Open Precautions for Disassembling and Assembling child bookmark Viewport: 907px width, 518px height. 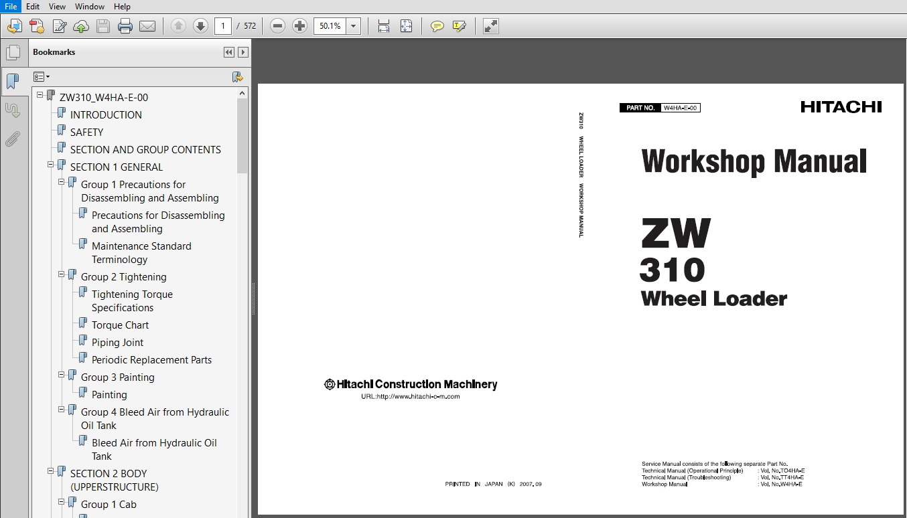point(158,222)
